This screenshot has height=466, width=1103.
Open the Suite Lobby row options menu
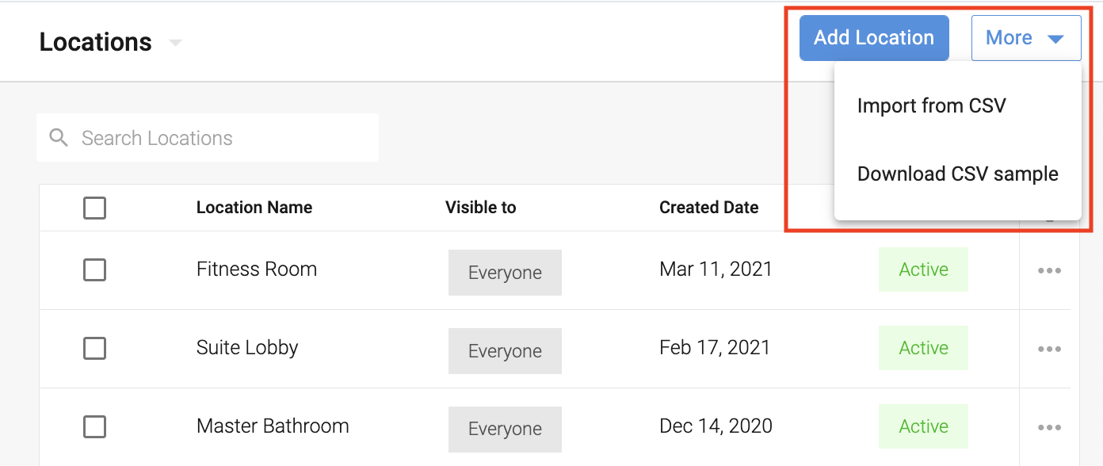tap(1049, 349)
